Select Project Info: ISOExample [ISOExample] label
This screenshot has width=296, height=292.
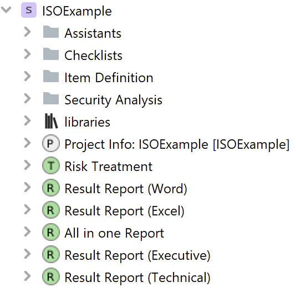177,144
